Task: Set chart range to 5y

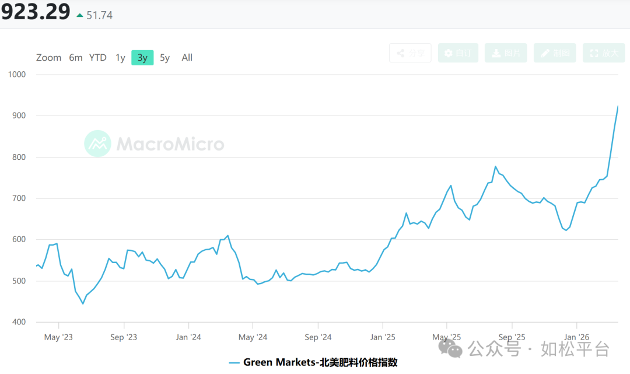Action: pos(165,58)
